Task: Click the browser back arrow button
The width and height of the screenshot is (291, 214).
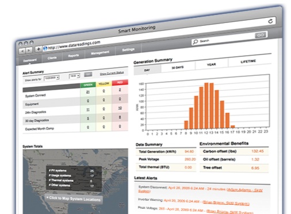Action: (22, 51)
